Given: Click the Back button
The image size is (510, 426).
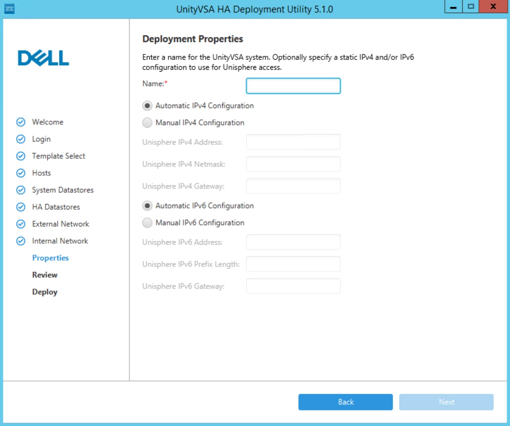Looking at the screenshot, I should point(346,402).
